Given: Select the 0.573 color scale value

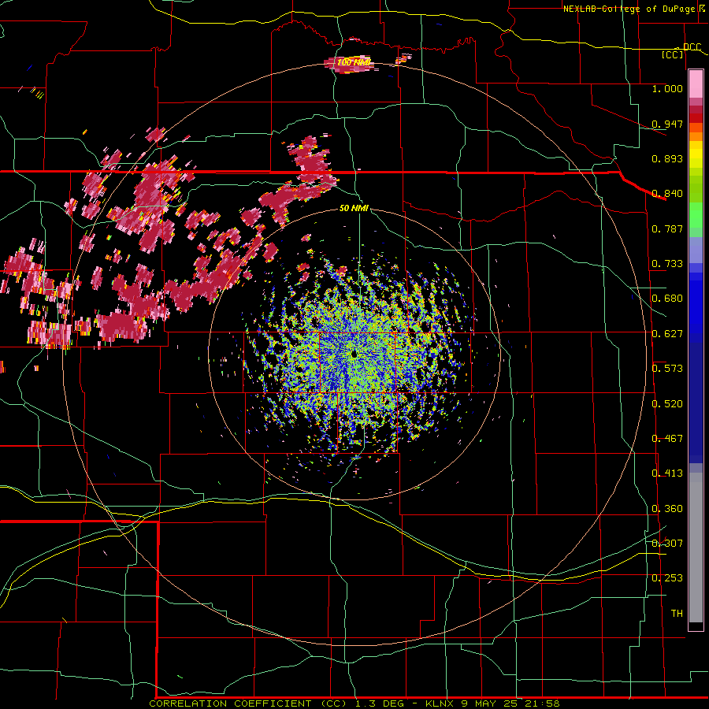Looking at the screenshot, I should (667, 369).
